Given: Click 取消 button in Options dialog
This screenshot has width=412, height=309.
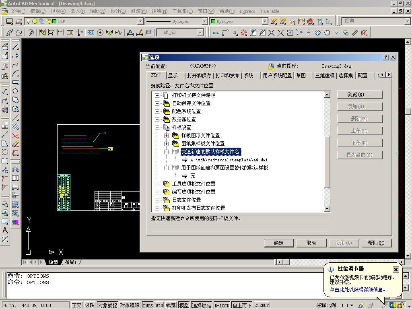Looking at the screenshot, I should [311, 243].
